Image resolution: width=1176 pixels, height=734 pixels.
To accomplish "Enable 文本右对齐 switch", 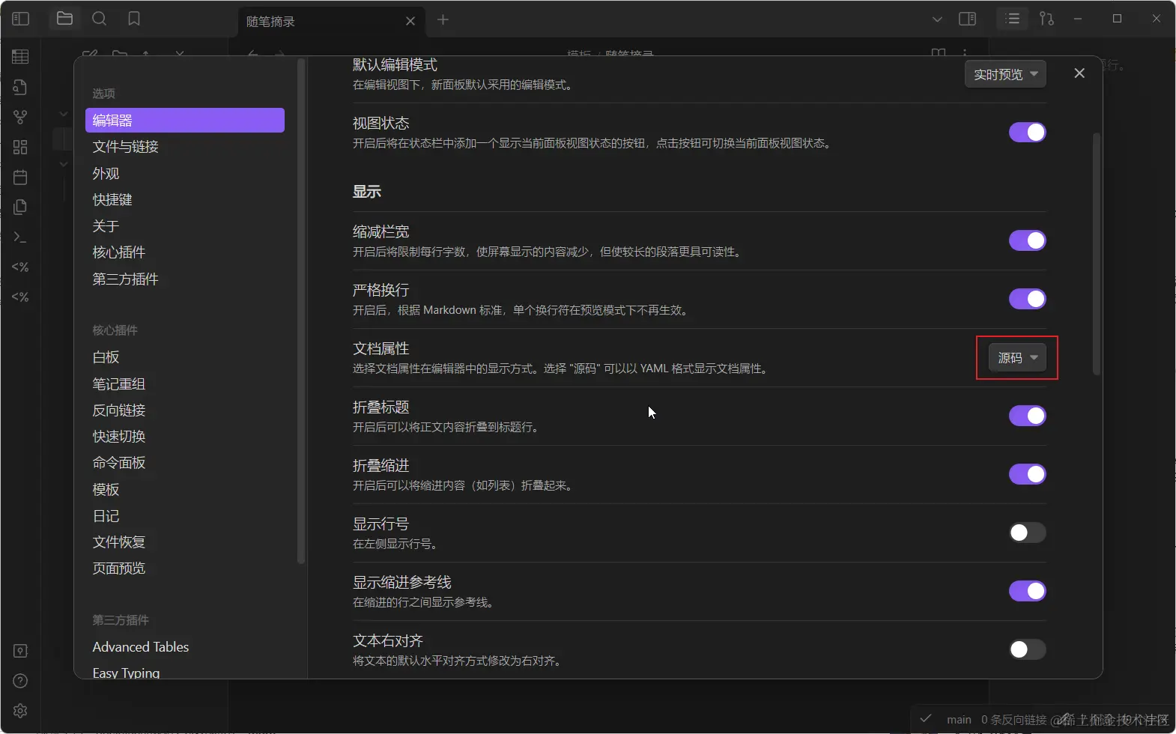I will pyautogui.click(x=1027, y=649).
